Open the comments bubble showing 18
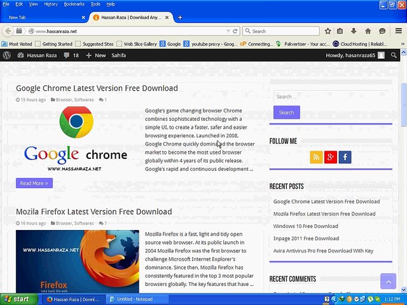This screenshot has height=305, width=407. point(71,55)
